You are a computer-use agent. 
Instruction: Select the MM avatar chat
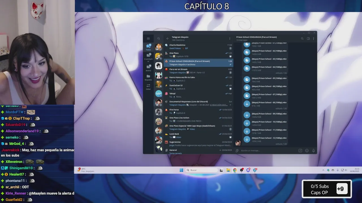[159, 93]
